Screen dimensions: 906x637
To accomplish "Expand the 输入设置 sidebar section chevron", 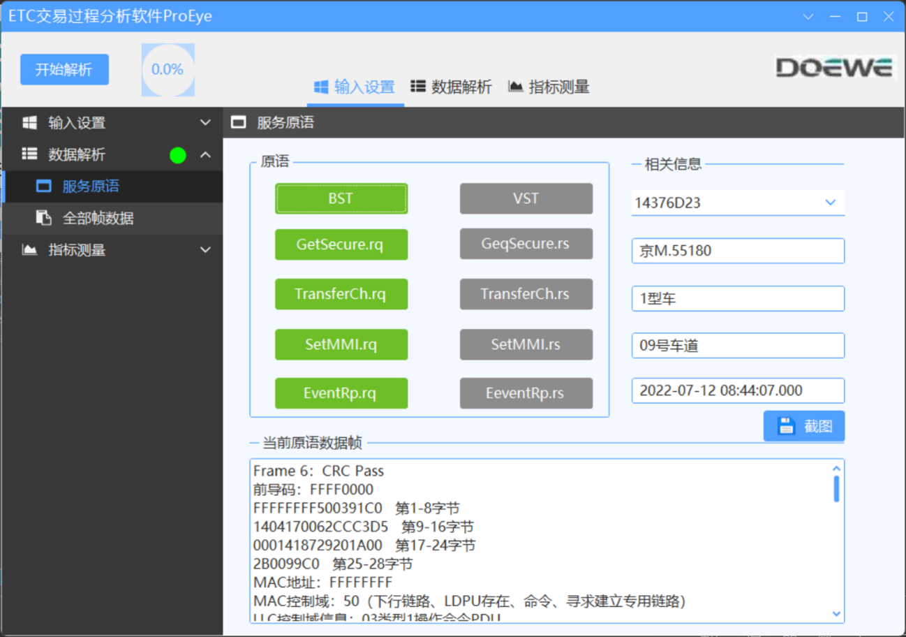I will point(205,123).
